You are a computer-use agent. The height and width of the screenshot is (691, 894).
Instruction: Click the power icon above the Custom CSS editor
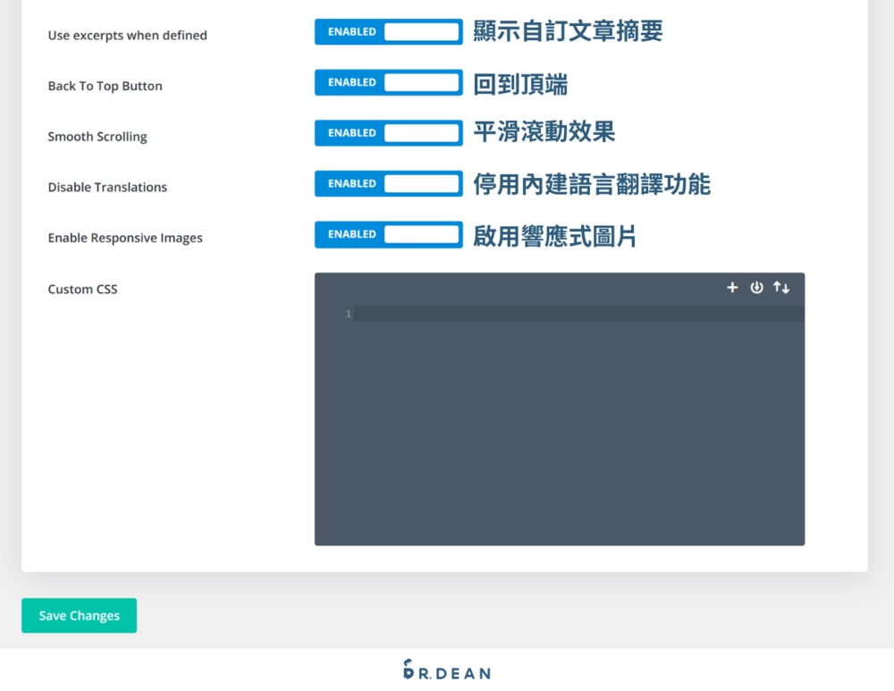click(x=757, y=288)
